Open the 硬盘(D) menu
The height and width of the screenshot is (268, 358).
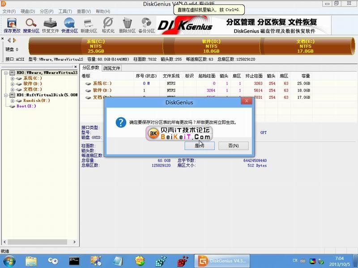(28, 12)
